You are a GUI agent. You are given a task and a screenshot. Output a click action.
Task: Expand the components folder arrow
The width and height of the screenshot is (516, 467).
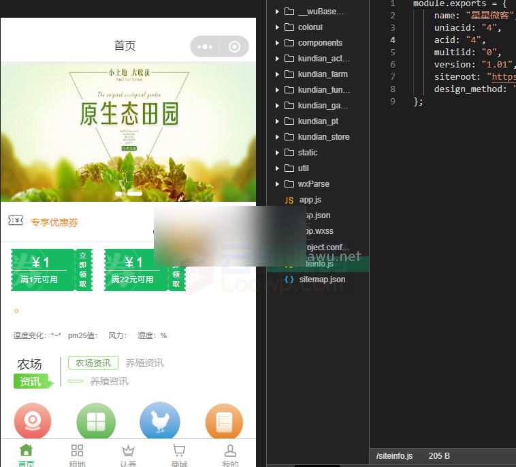[x=277, y=43]
